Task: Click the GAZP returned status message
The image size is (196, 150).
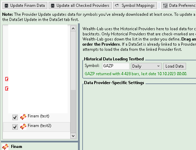Action: [x=136, y=74]
